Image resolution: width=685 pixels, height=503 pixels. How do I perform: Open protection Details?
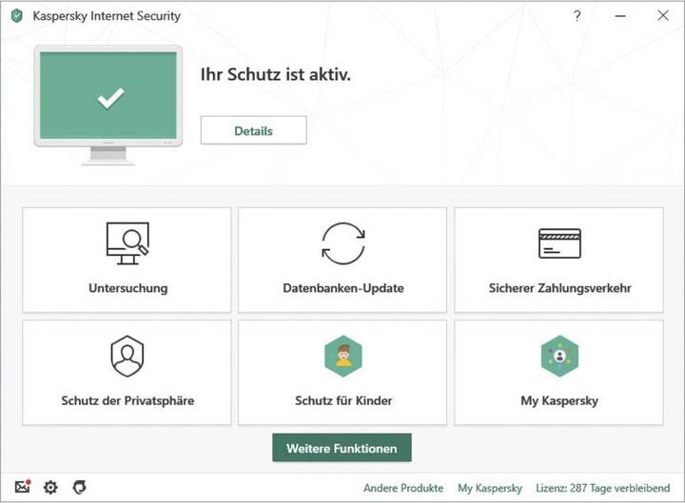253,130
